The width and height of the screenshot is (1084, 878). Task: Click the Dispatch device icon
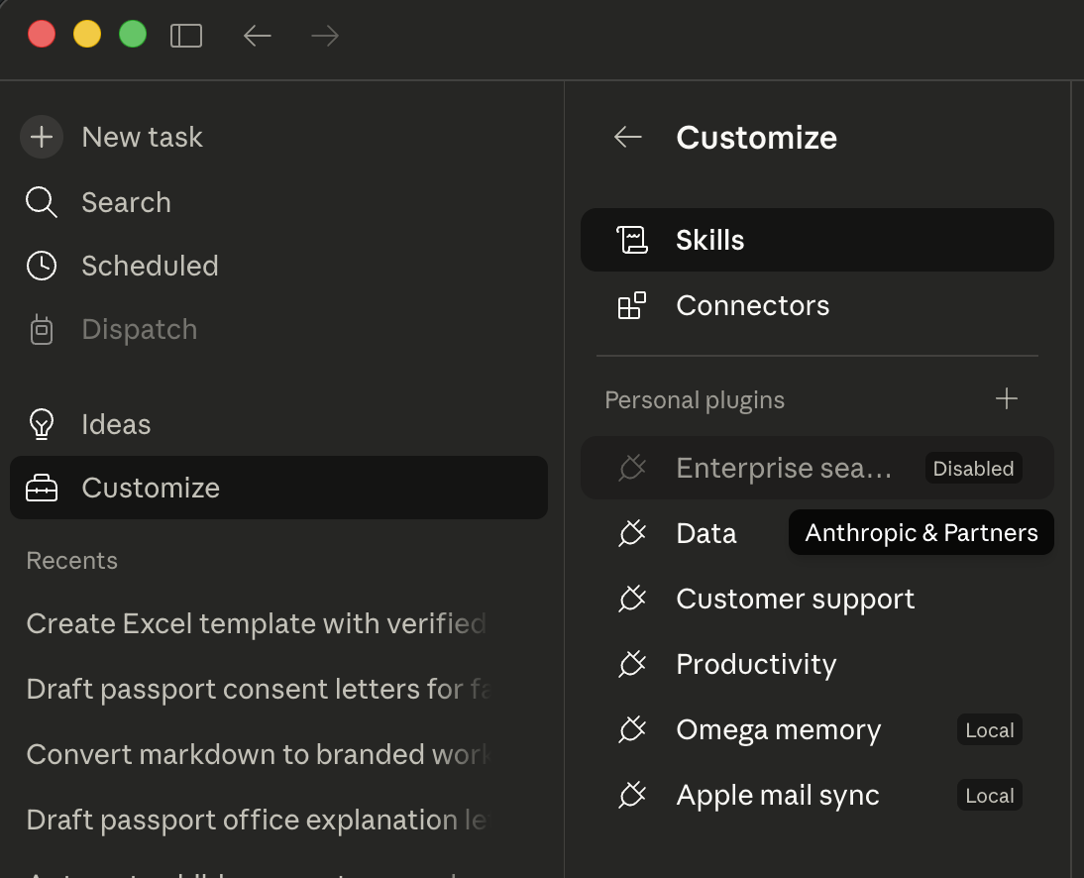(42, 330)
